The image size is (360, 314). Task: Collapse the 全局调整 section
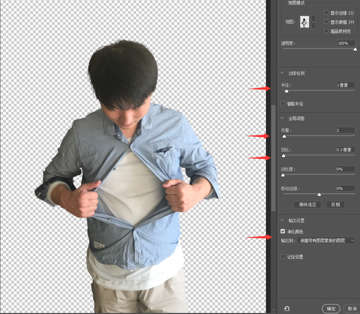pos(282,118)
